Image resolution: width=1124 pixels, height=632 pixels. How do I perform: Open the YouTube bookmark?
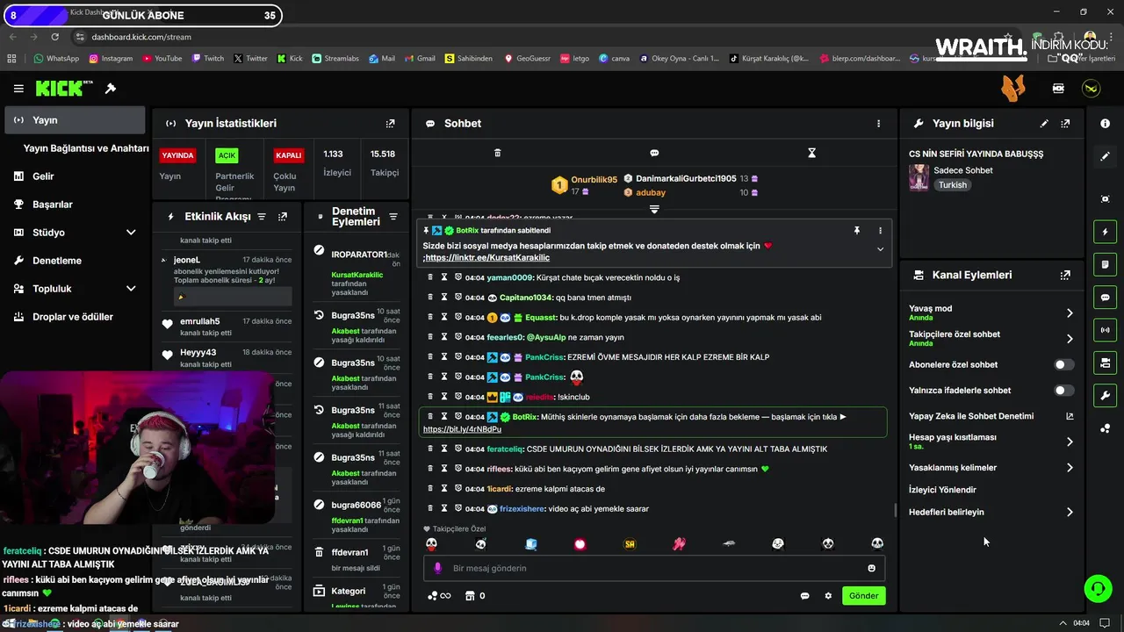point(161,59)
